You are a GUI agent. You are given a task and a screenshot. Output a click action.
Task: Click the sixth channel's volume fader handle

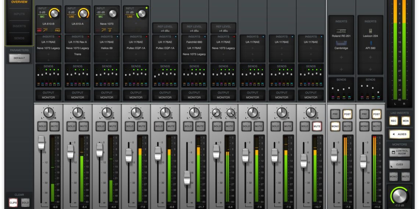(x=187, y=177)
